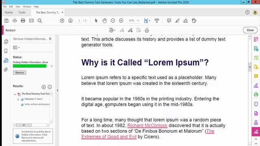Click the Sanitize Document icon
Viewport: 260px width, 146px height.
(147, 30)
